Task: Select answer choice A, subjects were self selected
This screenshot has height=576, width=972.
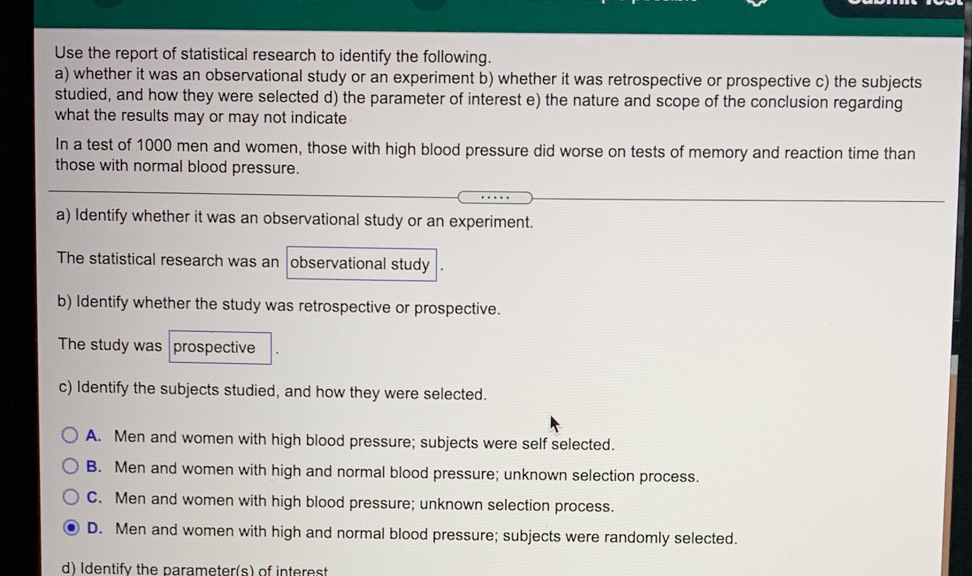Action: tap(70, 435)
